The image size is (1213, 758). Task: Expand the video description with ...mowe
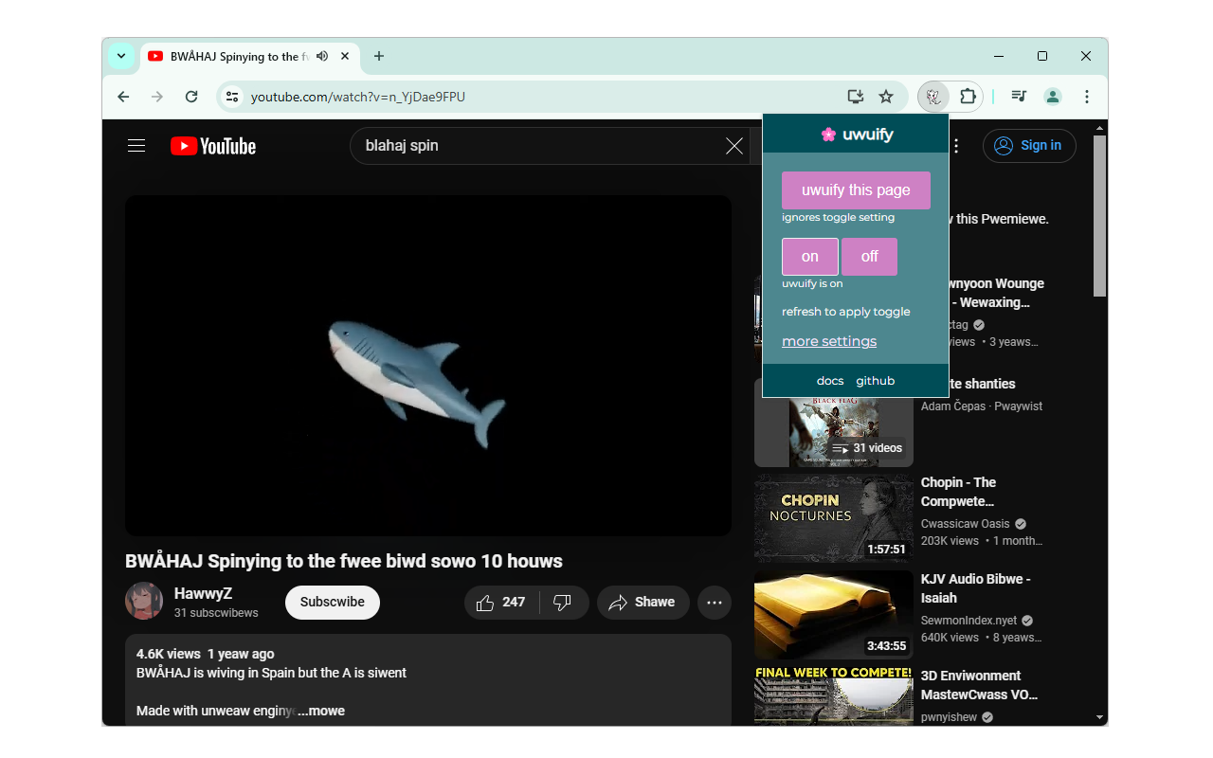pos(322,711)
